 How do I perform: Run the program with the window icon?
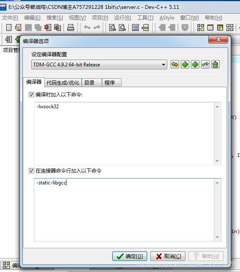point(210,27)
